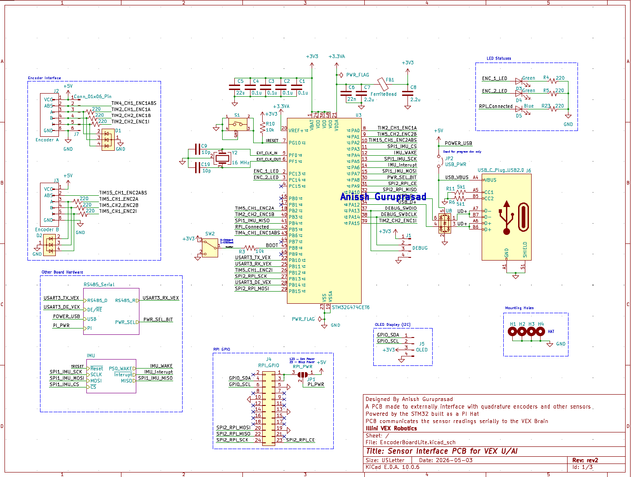Click the title 'Sensor Interface PCB for VEX U/AI'
The image size is (631, 477).
tap(442, 451)
